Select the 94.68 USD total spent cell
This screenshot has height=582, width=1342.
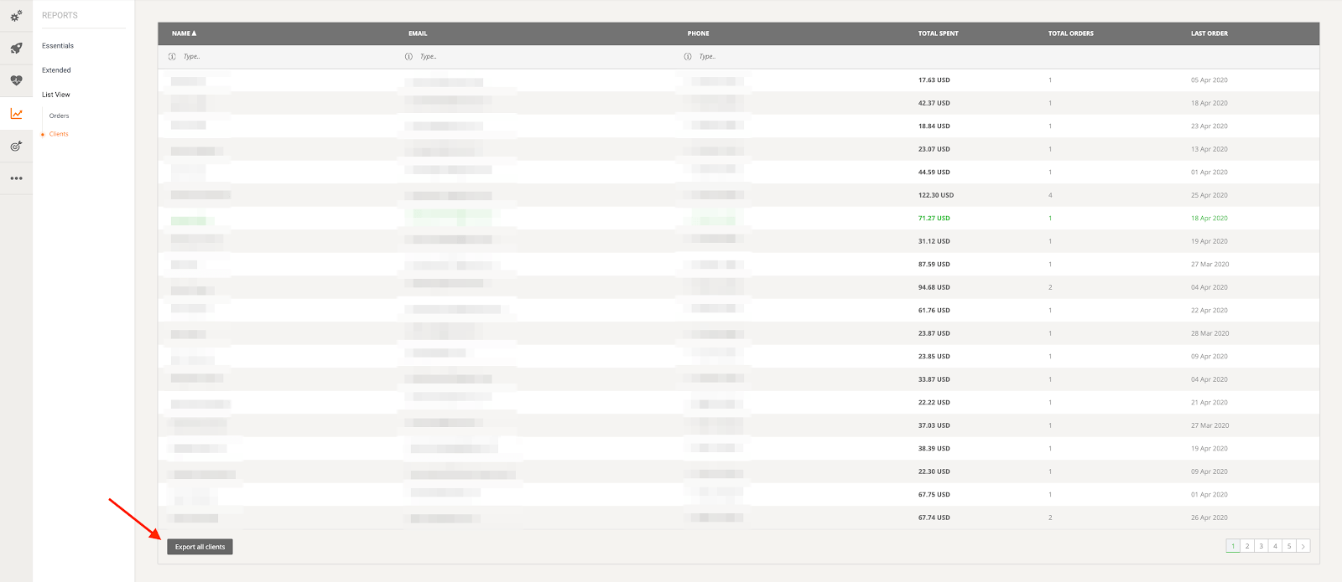click(934, 287)
